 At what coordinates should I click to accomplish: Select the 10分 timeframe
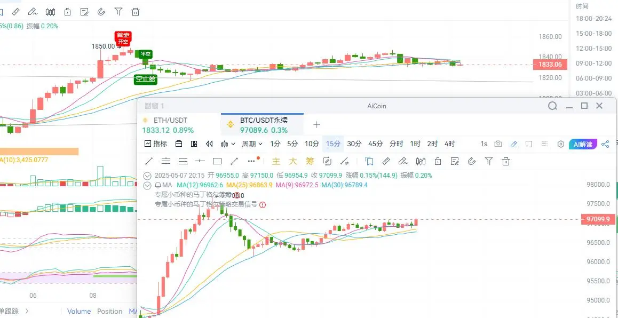tap(312, 144)
